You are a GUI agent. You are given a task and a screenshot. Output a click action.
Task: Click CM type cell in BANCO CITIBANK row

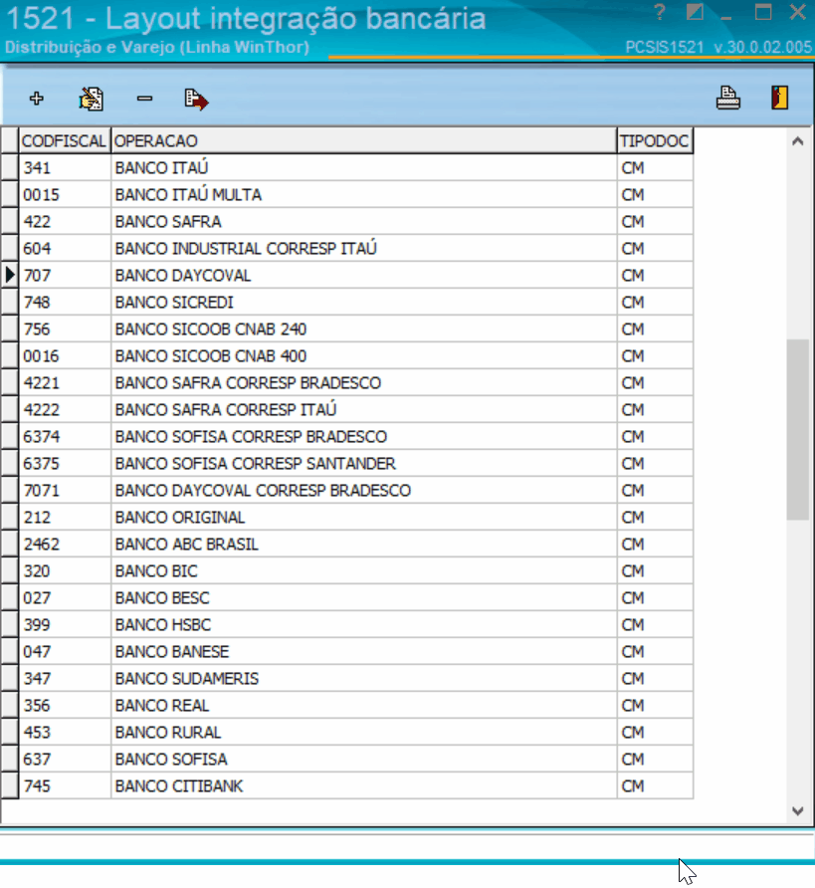[x=655, y=786]
